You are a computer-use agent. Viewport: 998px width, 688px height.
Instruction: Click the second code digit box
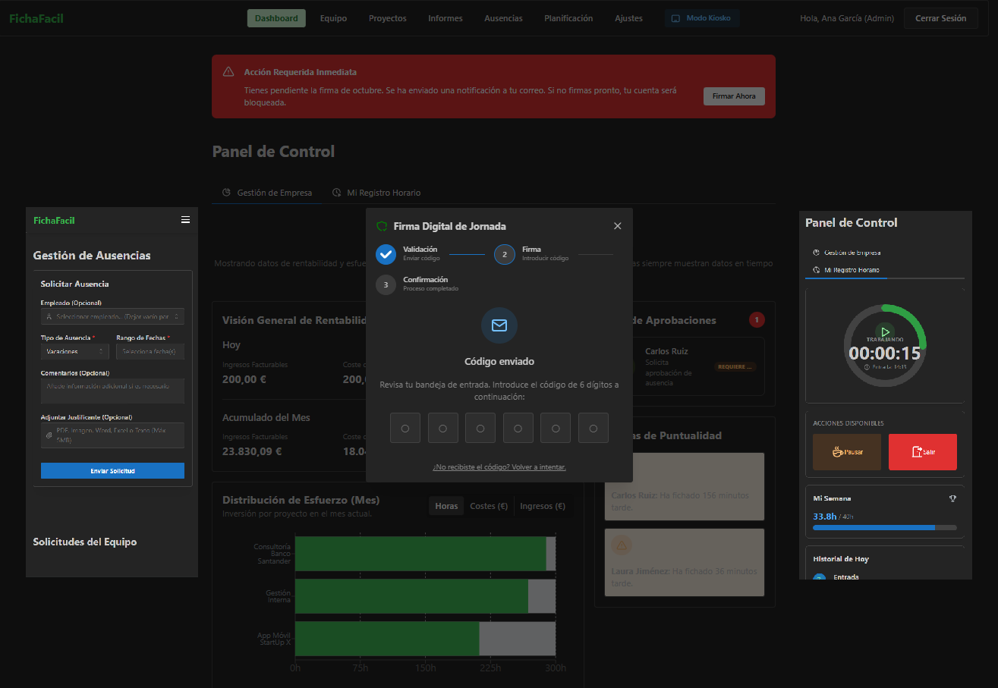pyautogui.click(x=443, y=428)
